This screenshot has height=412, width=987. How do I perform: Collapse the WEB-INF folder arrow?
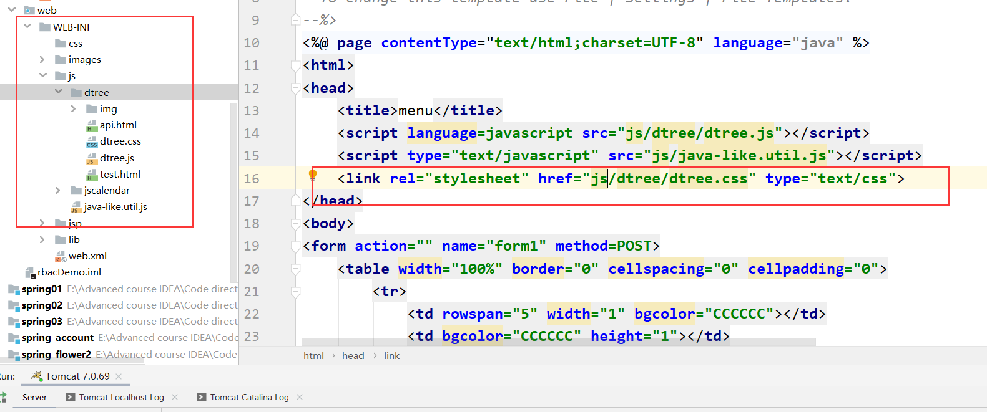tap(27, 26)
